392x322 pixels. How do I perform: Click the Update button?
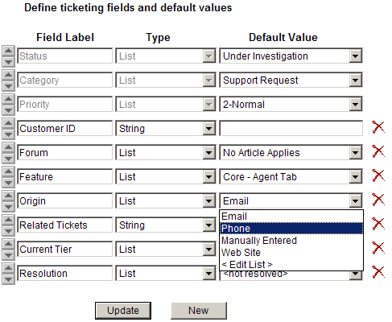123,311
